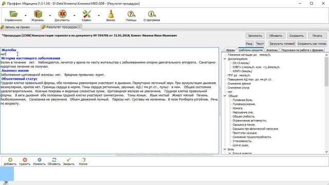Select Одышка в покое phrase
329x185 pixels.
(x=244, y=124)
